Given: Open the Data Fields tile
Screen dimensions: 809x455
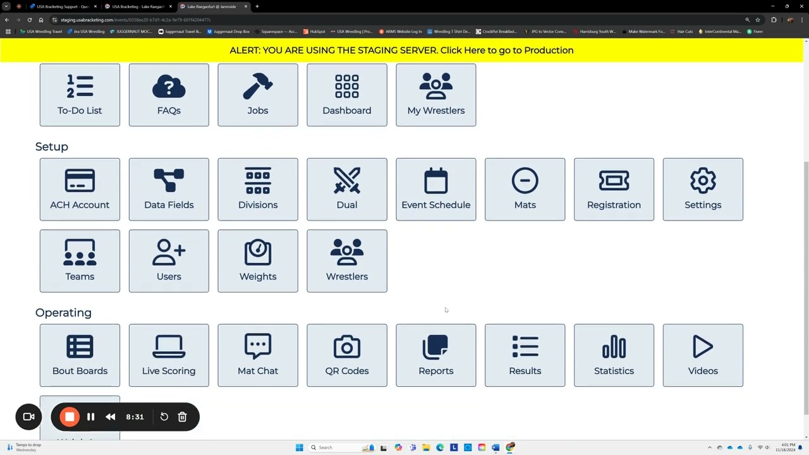Looking at the screenshot, I should (x=169, y=190).
